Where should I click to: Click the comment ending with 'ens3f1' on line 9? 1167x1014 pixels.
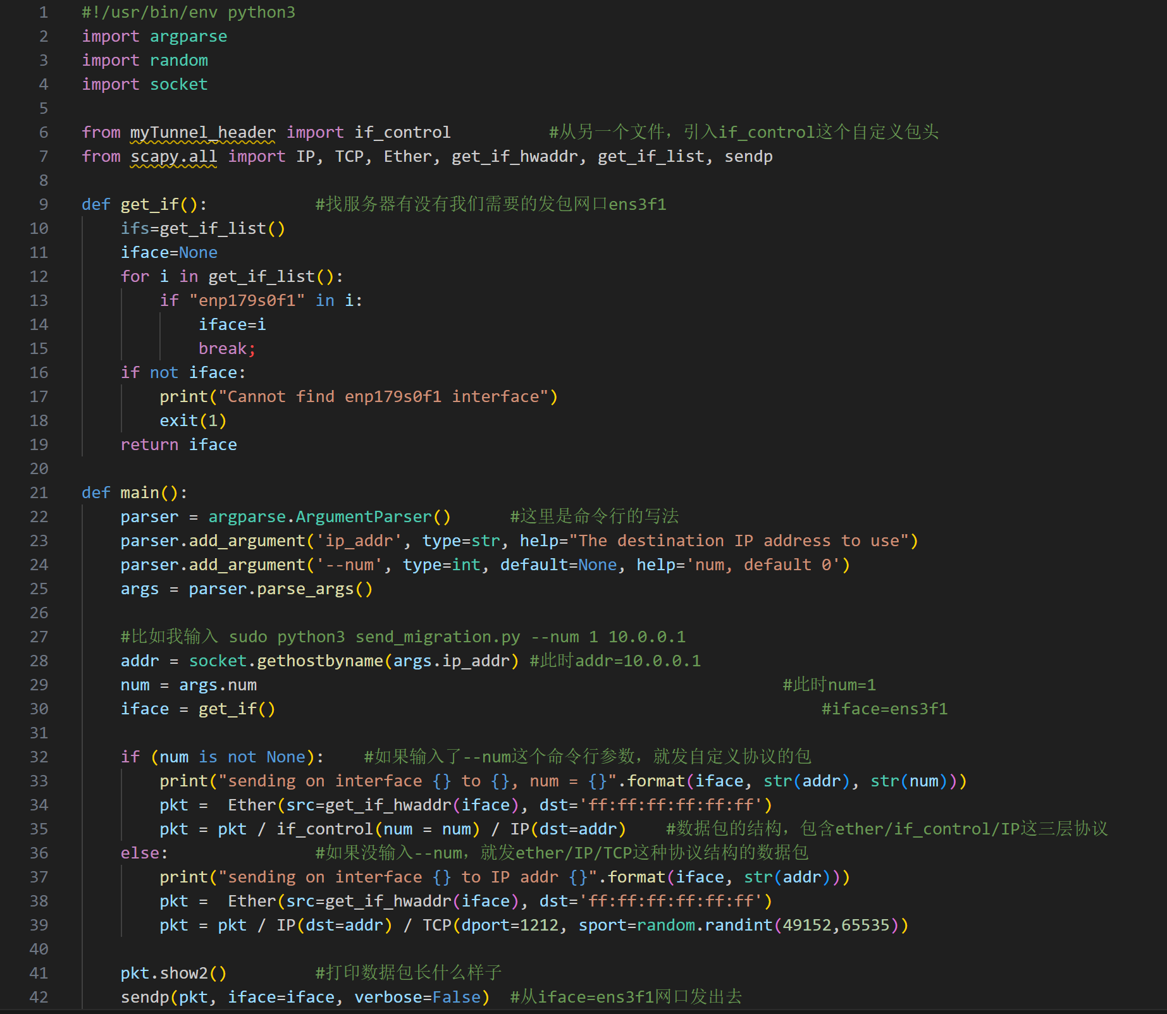pos(491,205)
